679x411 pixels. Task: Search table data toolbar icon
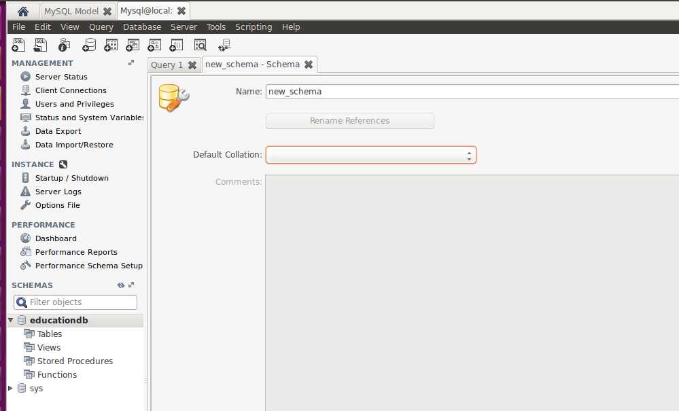200,45
